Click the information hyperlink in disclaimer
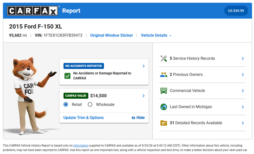This screenshot has height=154, width=254. click(x=81, y=146)
